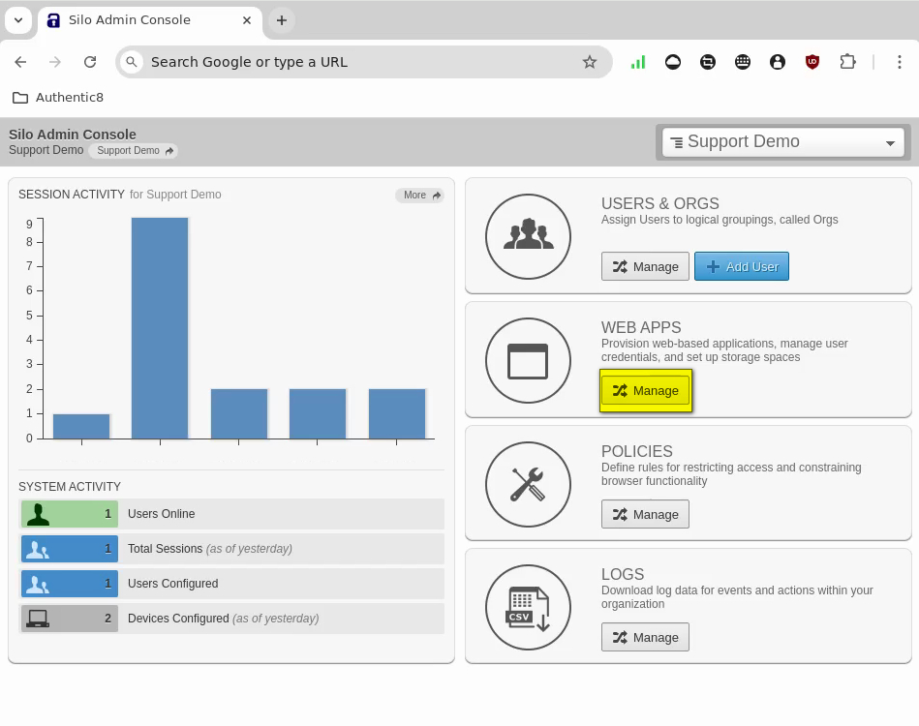Screen dimensions: 919x726
Task: Click the USERS & ORGS heading
Action: tap(659, 203)
